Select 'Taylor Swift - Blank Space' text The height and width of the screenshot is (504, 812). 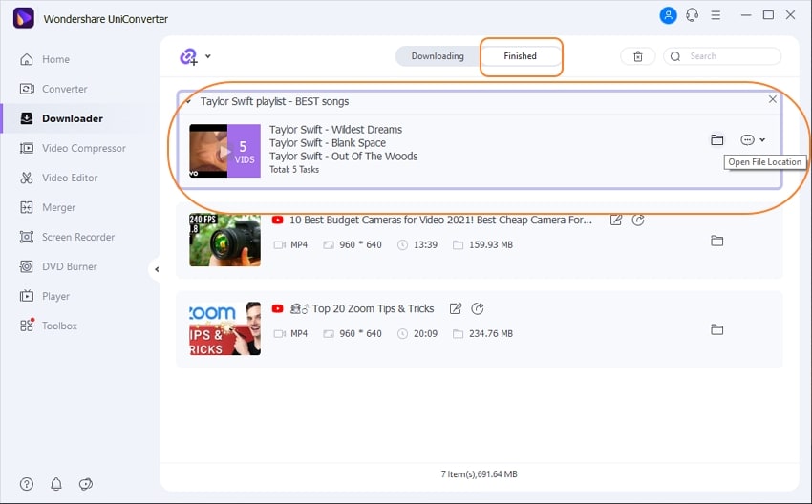pos(328,143)
